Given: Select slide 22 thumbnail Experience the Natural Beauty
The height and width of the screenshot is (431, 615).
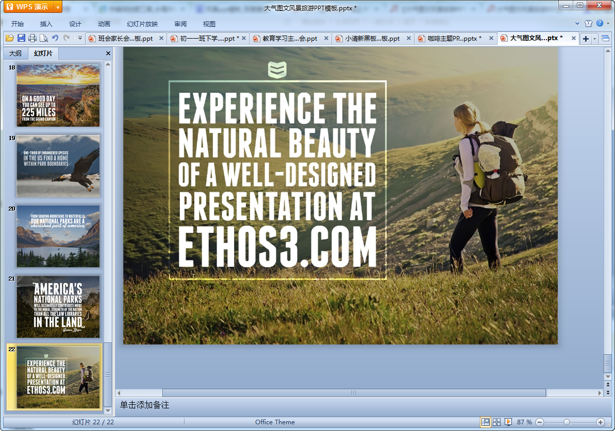Looking at the screenshot, I should (x=58, y=377).
